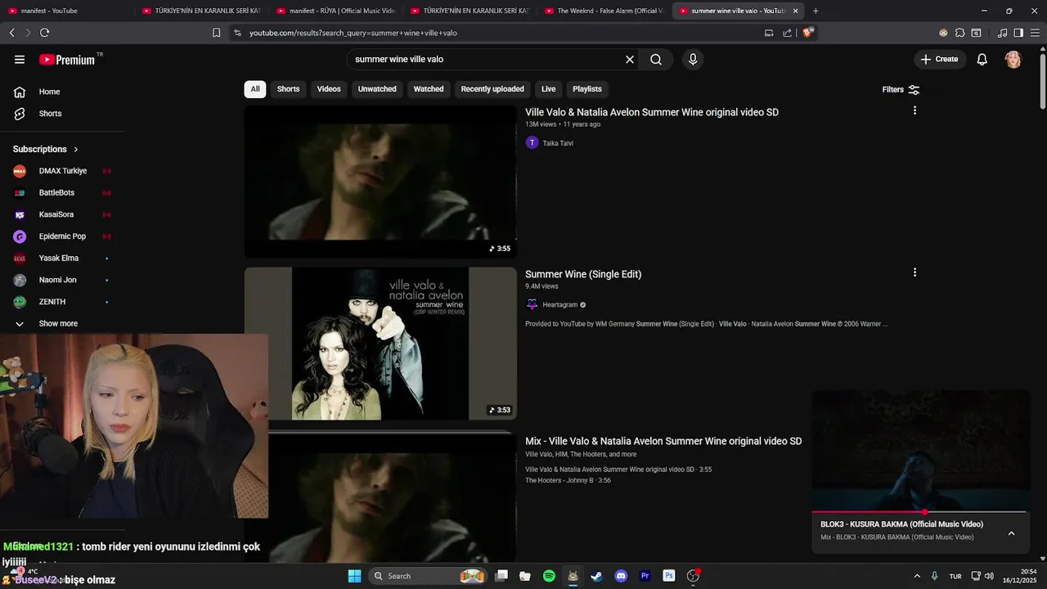
Task: Select the All filter chip
Action: tap(255, 89)
